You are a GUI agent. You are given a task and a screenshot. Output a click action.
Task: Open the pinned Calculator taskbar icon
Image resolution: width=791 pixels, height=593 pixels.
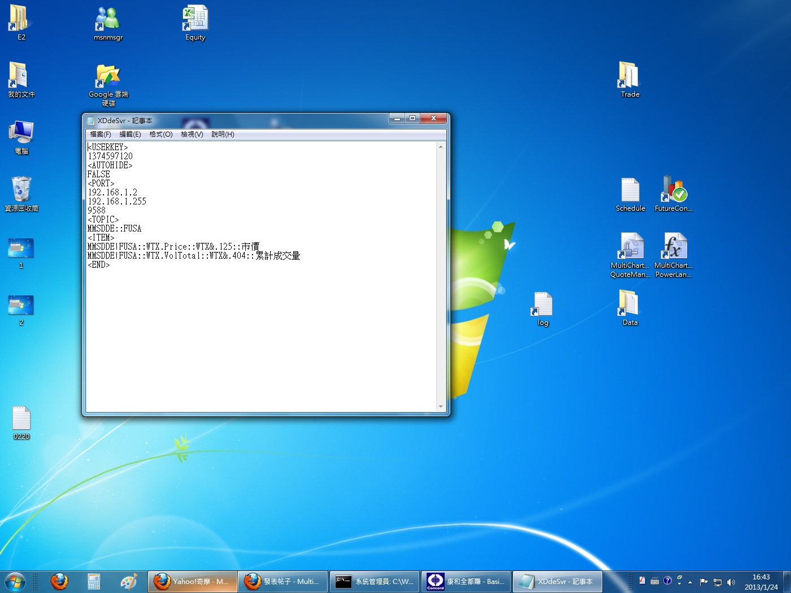[x=94, y=581]
